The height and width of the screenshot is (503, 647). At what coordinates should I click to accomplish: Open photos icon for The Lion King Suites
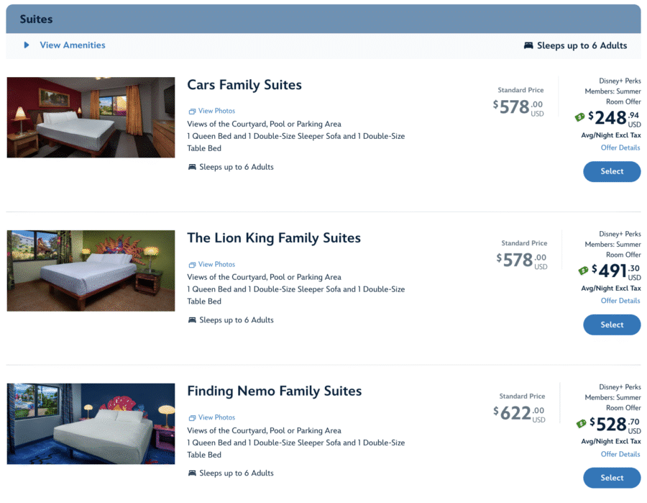pos(192,265)
